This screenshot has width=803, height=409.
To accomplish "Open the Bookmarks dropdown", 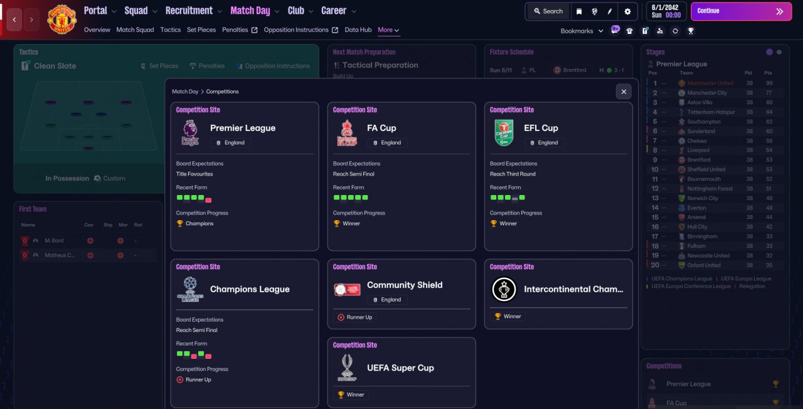I will (x=582, y=31).
